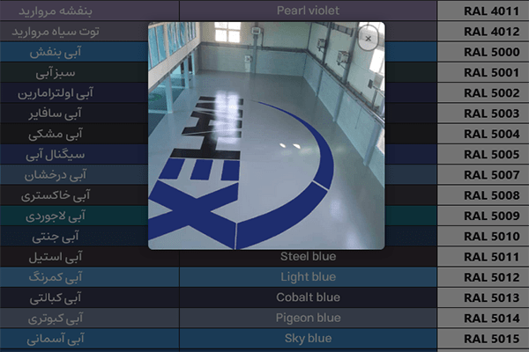This screenshot has height=352, width=529.
Task: Select the RAL 5010 code cell
Action: click(x=483, y=236)
